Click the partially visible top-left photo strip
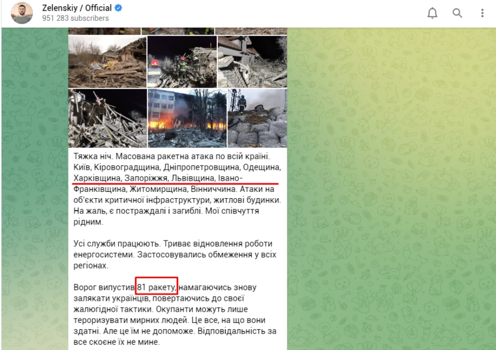Viewport: 496px width, 350px height. click(105, 31)
